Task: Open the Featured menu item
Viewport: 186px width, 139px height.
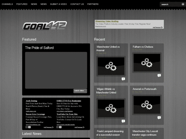Action: [x=22, y=4]
